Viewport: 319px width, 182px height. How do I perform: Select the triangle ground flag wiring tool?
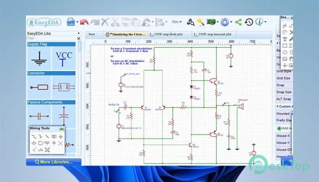34,143
